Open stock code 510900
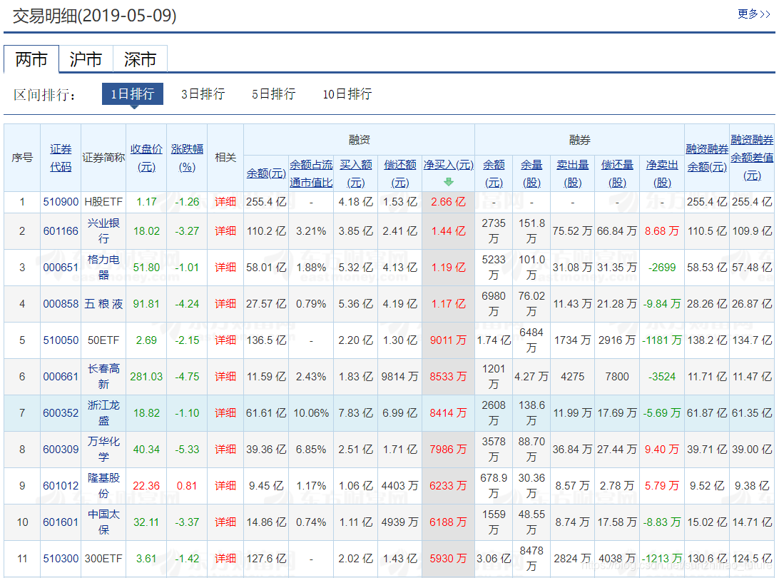 61,202
